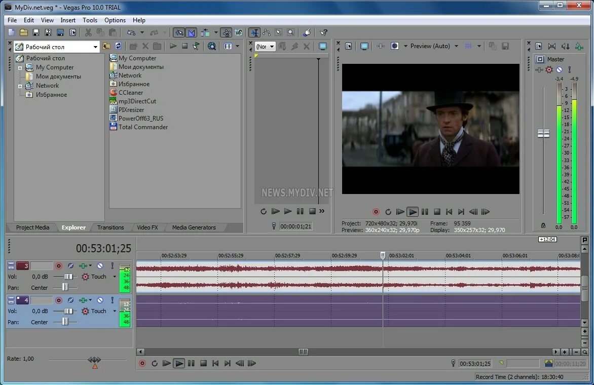This screenshot has width=594, height=385.
Task: Toggle Mute on the Master bus
Action: (x=559, y=70)
